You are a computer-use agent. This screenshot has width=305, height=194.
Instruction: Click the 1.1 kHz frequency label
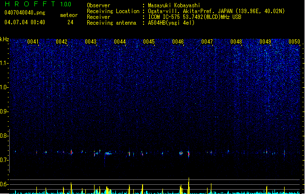click(x=4, y=63)
